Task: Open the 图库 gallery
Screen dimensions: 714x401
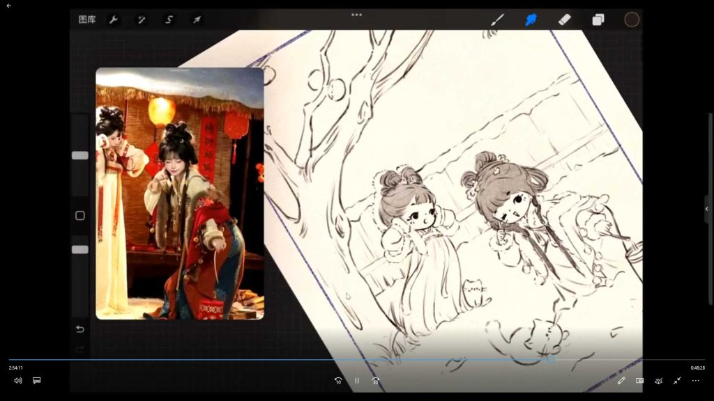Action: coord(87,19)
